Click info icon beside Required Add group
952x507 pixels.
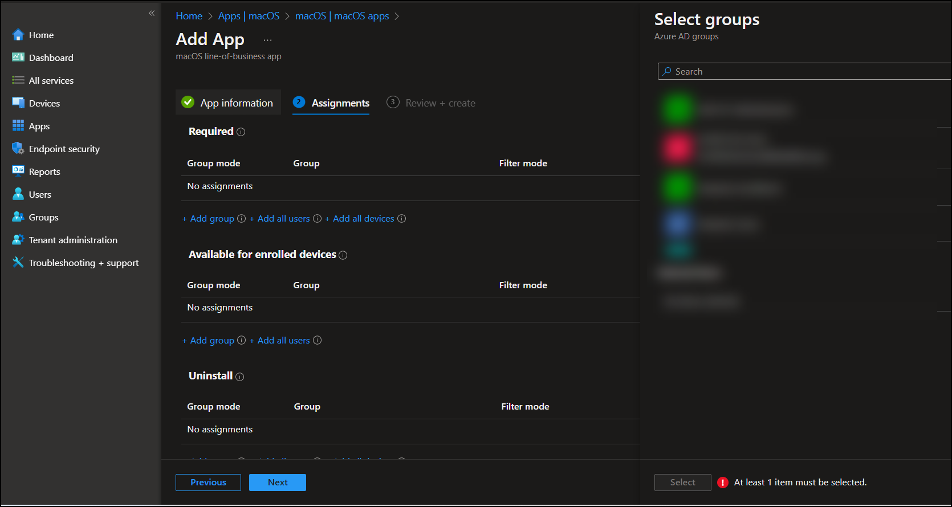pyautogui.click(x=241, y=219)
